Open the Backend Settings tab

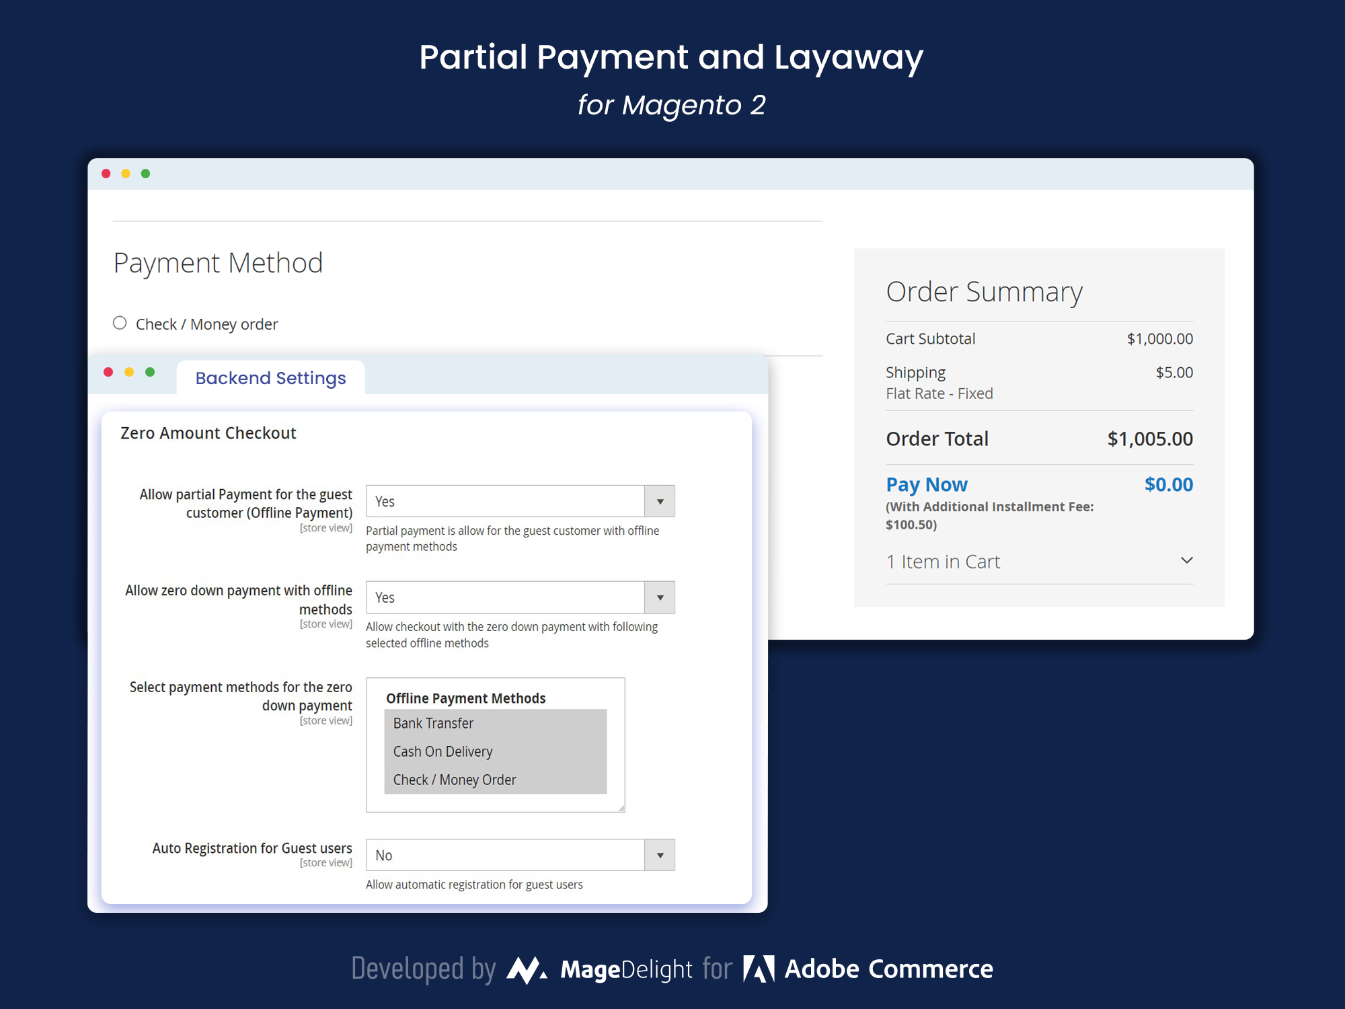click(269, 377)
